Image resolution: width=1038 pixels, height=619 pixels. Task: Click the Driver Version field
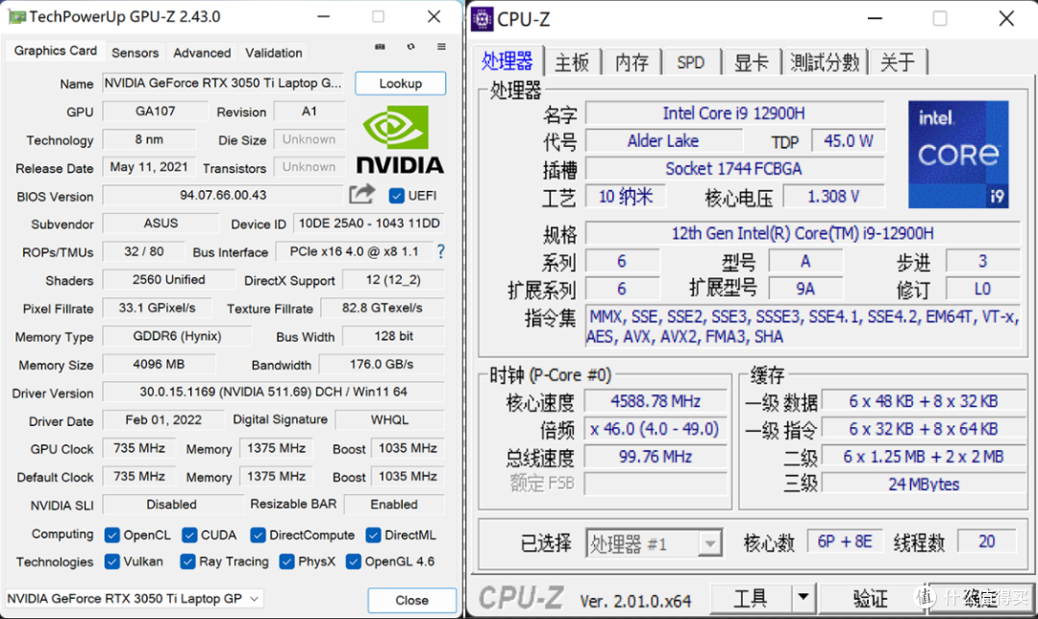[x=273, y=392]
